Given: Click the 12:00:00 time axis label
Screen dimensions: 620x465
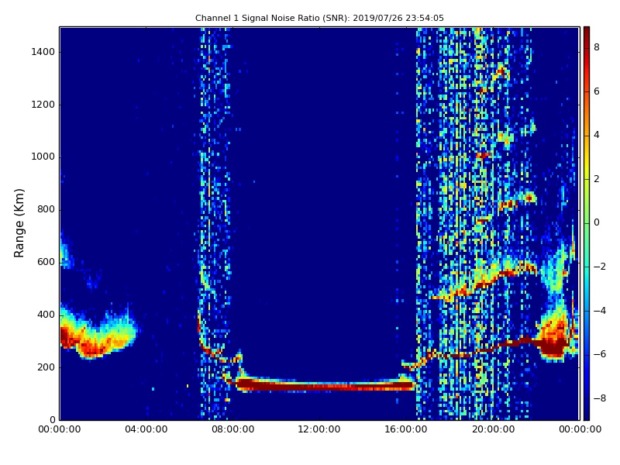Looking at the screenshot, I should [319, 429].
